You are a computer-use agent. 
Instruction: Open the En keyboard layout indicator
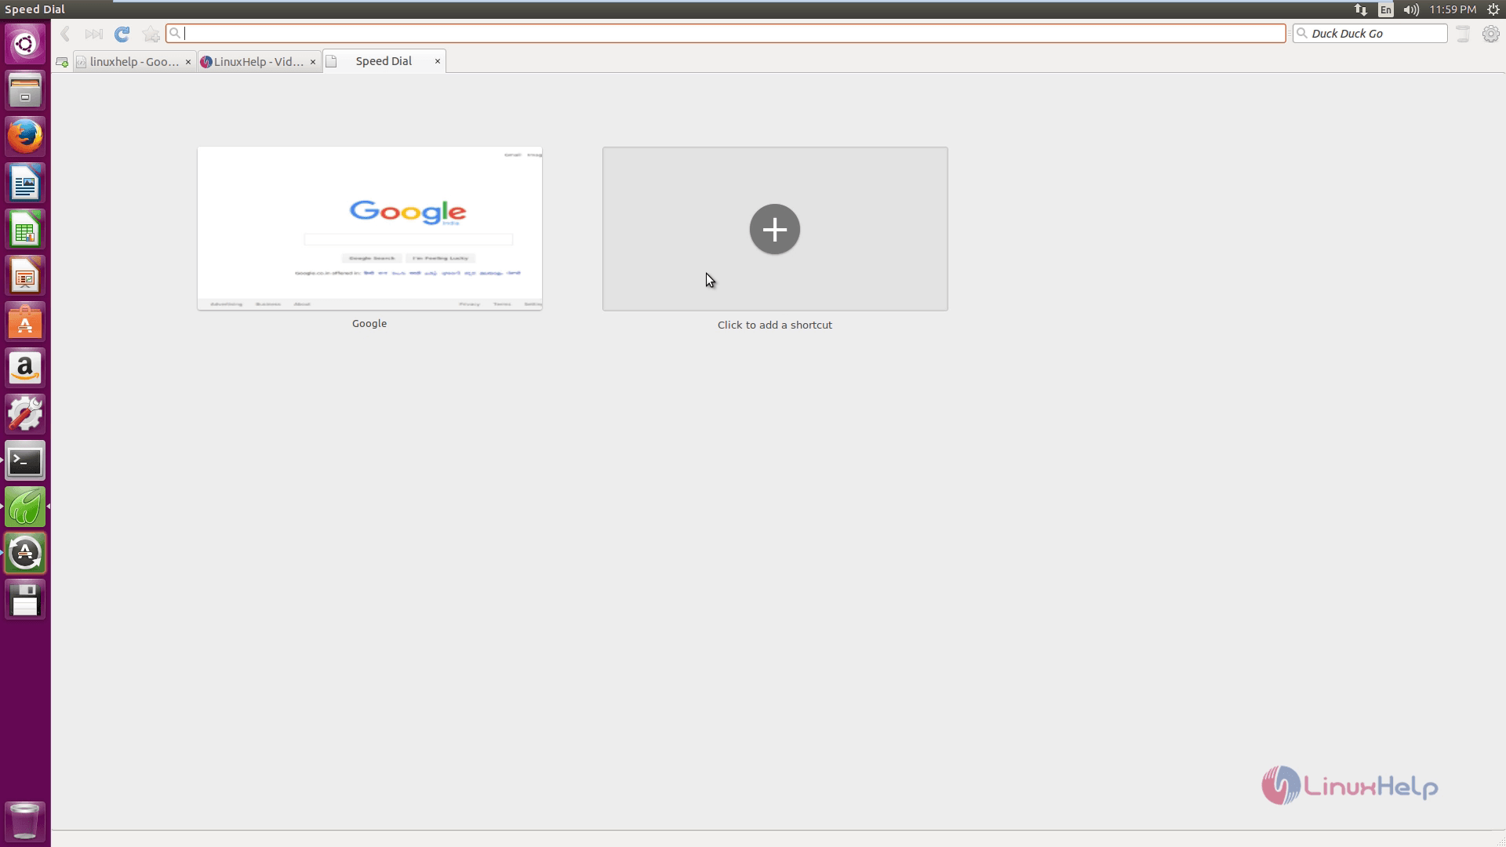1386,9
